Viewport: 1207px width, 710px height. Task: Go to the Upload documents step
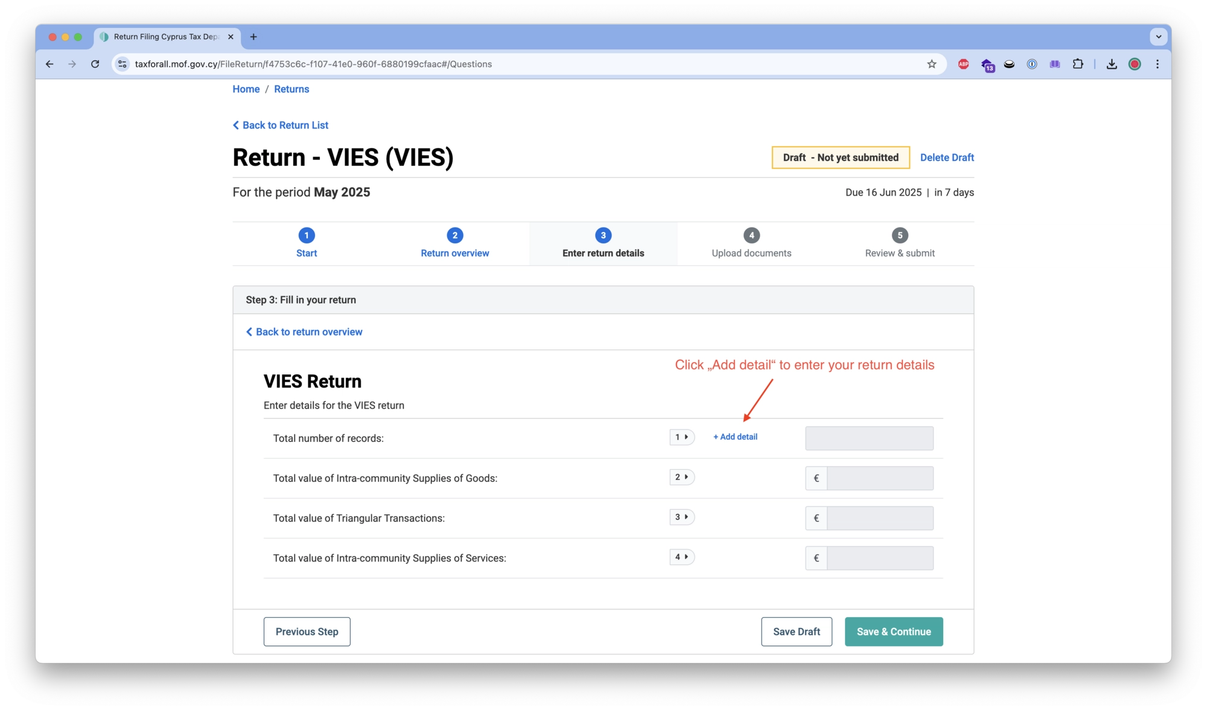751,243
